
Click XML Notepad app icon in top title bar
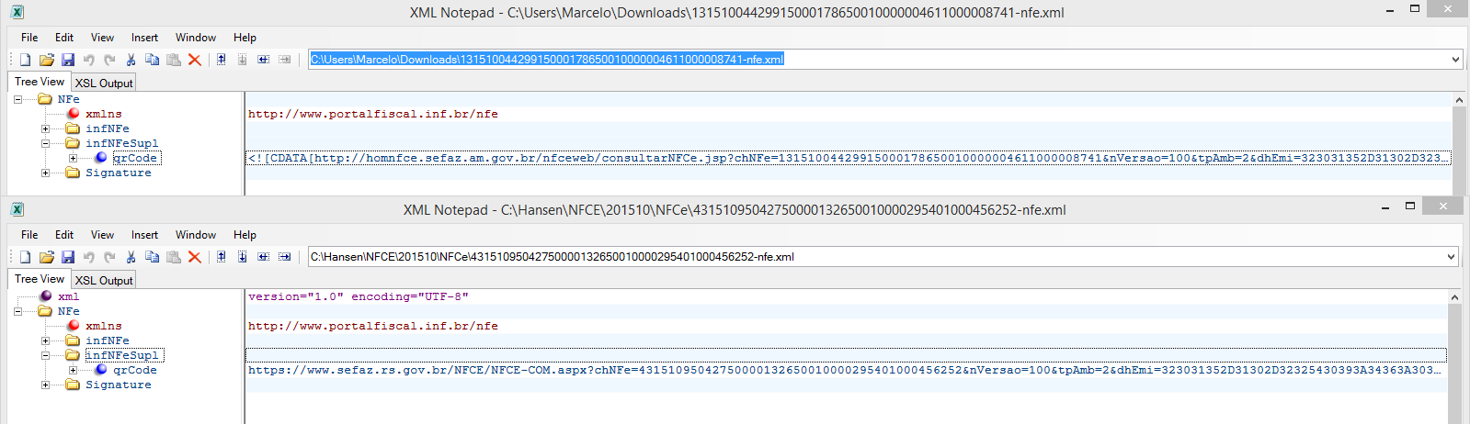tap(17, 12)
